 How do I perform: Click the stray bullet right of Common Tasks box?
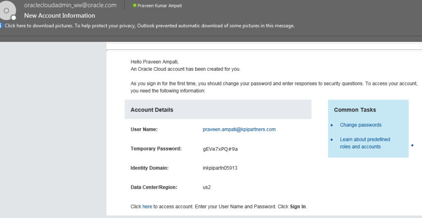pos(412,145)
